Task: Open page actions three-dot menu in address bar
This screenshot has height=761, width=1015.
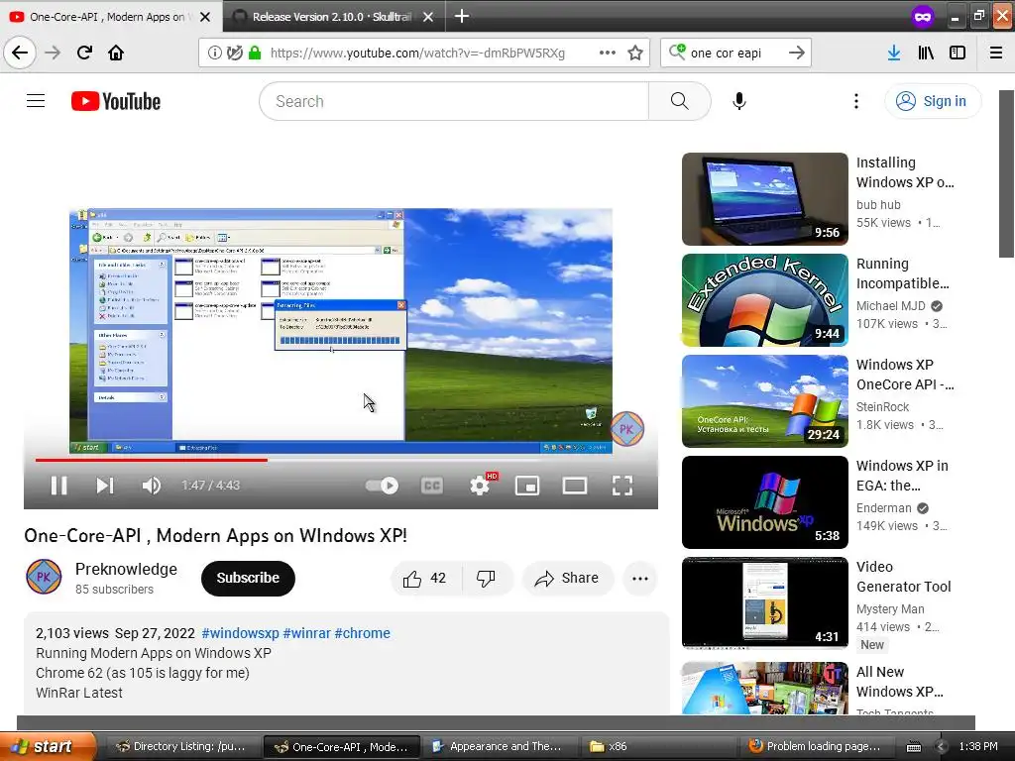Action: tap(608, 53)
